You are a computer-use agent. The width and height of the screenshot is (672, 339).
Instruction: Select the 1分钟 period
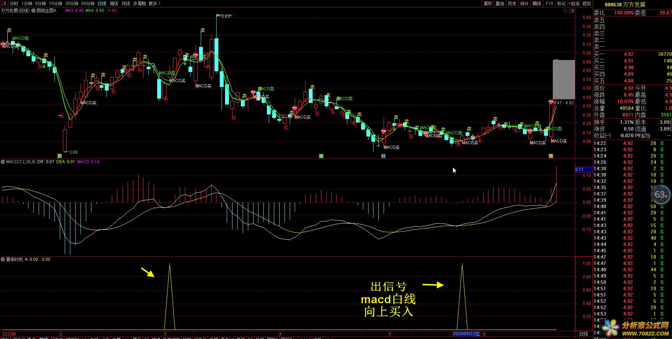click(x=27, y=4)
